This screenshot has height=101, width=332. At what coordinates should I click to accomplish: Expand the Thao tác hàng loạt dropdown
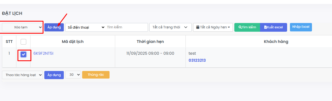[23, 75]
